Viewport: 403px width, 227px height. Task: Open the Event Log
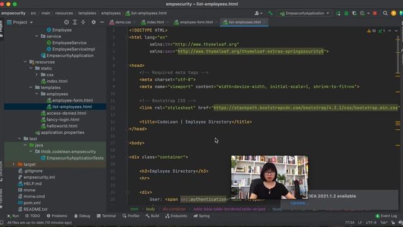(386, 216)
